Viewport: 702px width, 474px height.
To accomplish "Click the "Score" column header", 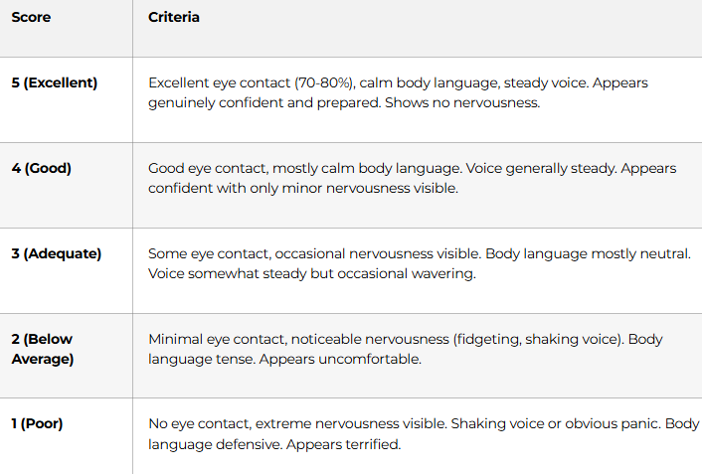I will pyautogui.click(x=31, y=17).
